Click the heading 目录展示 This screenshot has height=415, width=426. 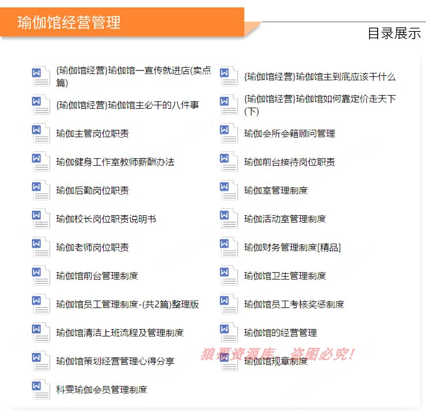point(394,34)
